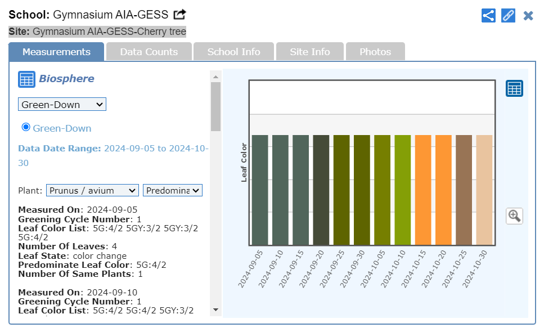Screen dimensions: 544x332
Task: Open school page via external link icon
Action: pos(179,15)
